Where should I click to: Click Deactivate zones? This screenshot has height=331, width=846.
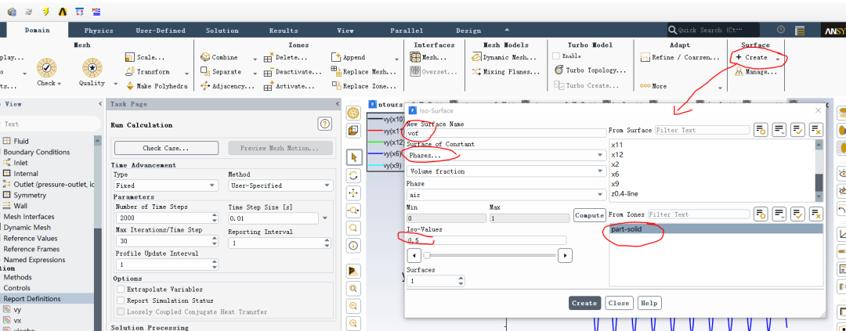tap(293, 72)
